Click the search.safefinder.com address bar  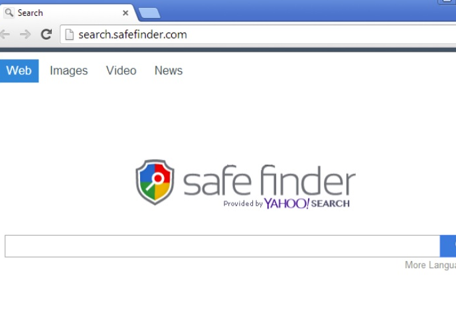(258, 35)
